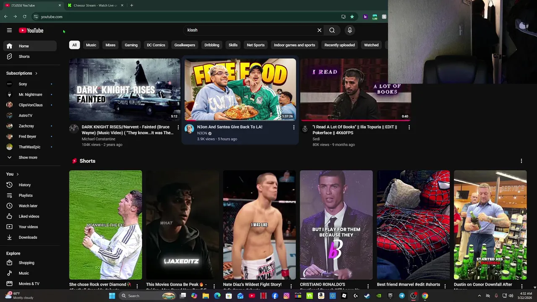Select the 'Mixes' filter chip
The width and height of the screenshot is (537, 302).
tap(110, 45)
